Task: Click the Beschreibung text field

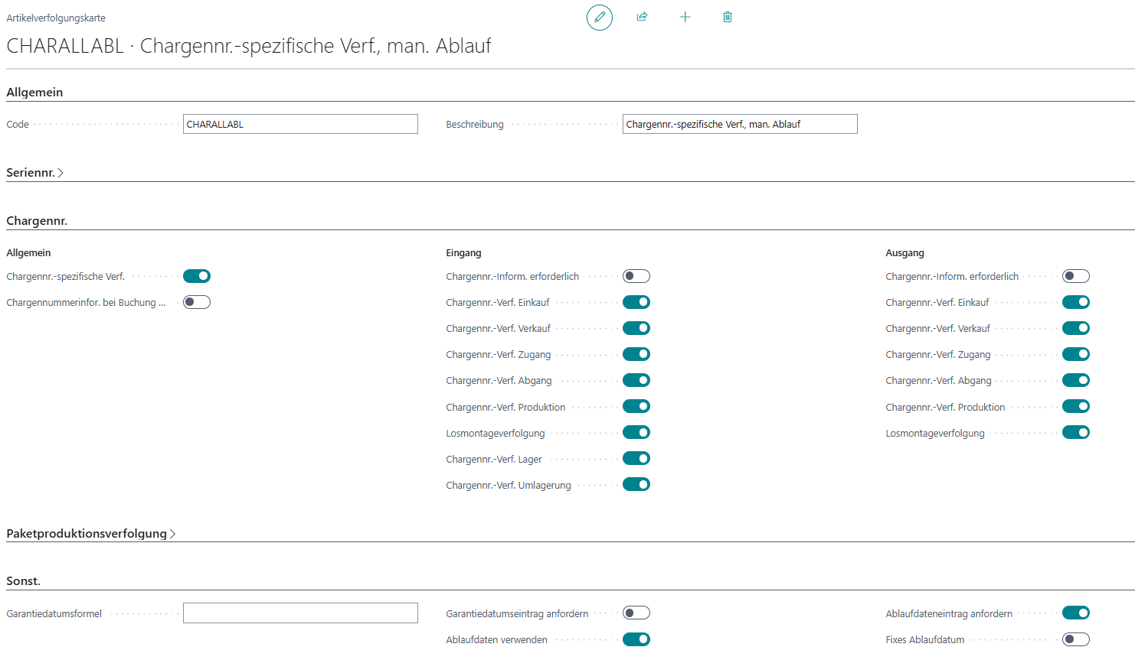Action: (740, 124)
